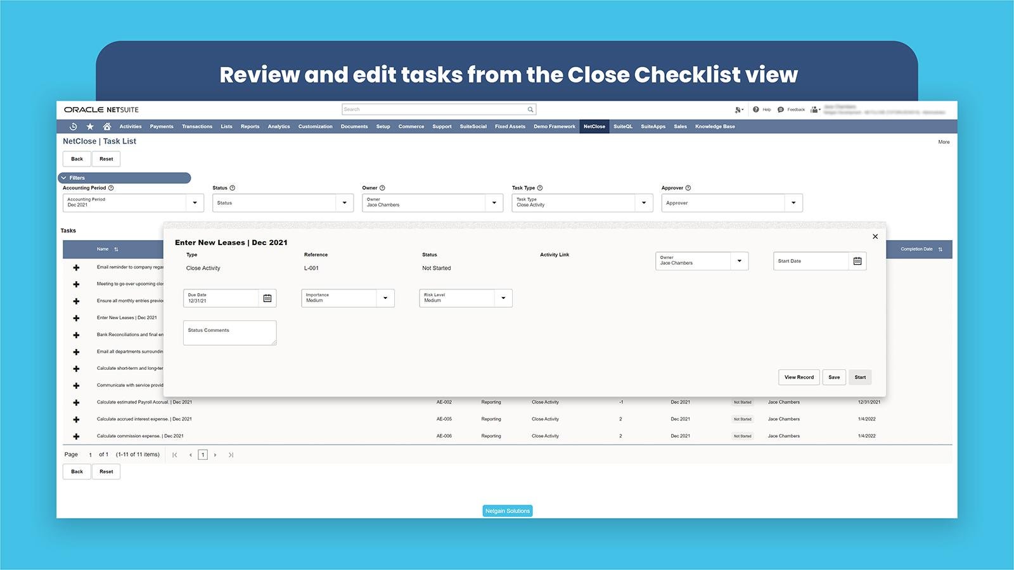The image size is (1014, 570).
Task: Click the top Back button
Action: (x=77, y=159)
